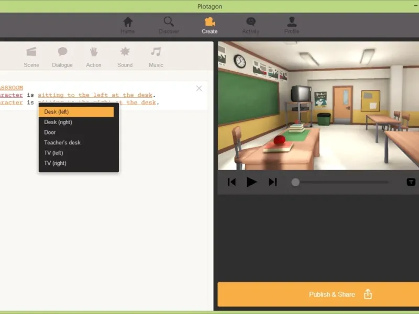Click the classroom preview thumbnail
Viewport: 419px width, 314px height.
[x=318, y=106]
